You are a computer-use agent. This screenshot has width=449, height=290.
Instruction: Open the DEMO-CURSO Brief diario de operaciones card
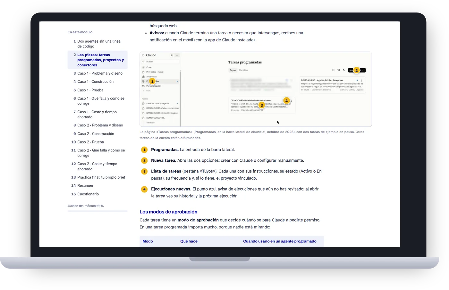click(x=262, y=105)
